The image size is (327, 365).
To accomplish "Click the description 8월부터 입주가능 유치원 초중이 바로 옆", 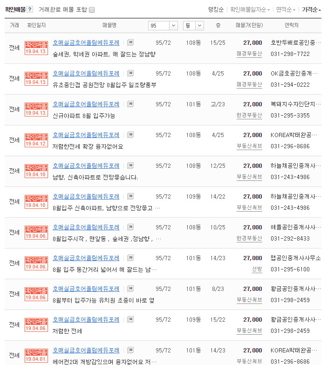I will coord(103,300).
